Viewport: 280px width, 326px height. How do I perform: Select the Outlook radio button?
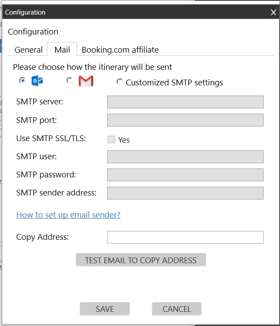click(22, 81)
